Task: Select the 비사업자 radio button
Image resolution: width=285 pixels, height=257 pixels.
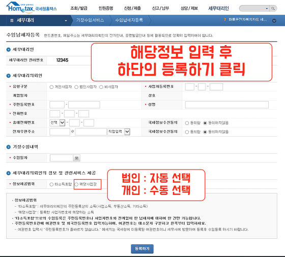Action: tap(101, 87)
